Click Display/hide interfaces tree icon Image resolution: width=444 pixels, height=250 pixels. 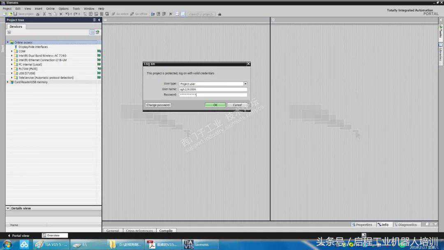pos(16,47)
